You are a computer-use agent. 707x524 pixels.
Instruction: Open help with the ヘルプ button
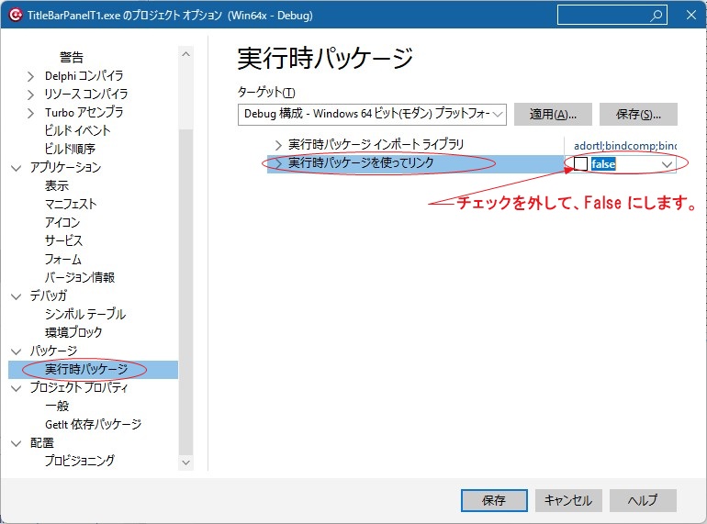(643, 500)
